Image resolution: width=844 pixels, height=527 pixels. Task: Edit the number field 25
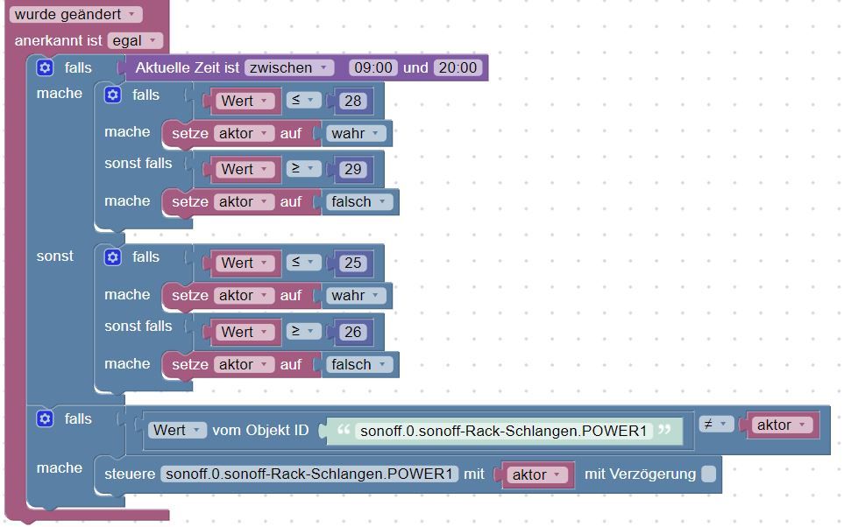(353, 263)
